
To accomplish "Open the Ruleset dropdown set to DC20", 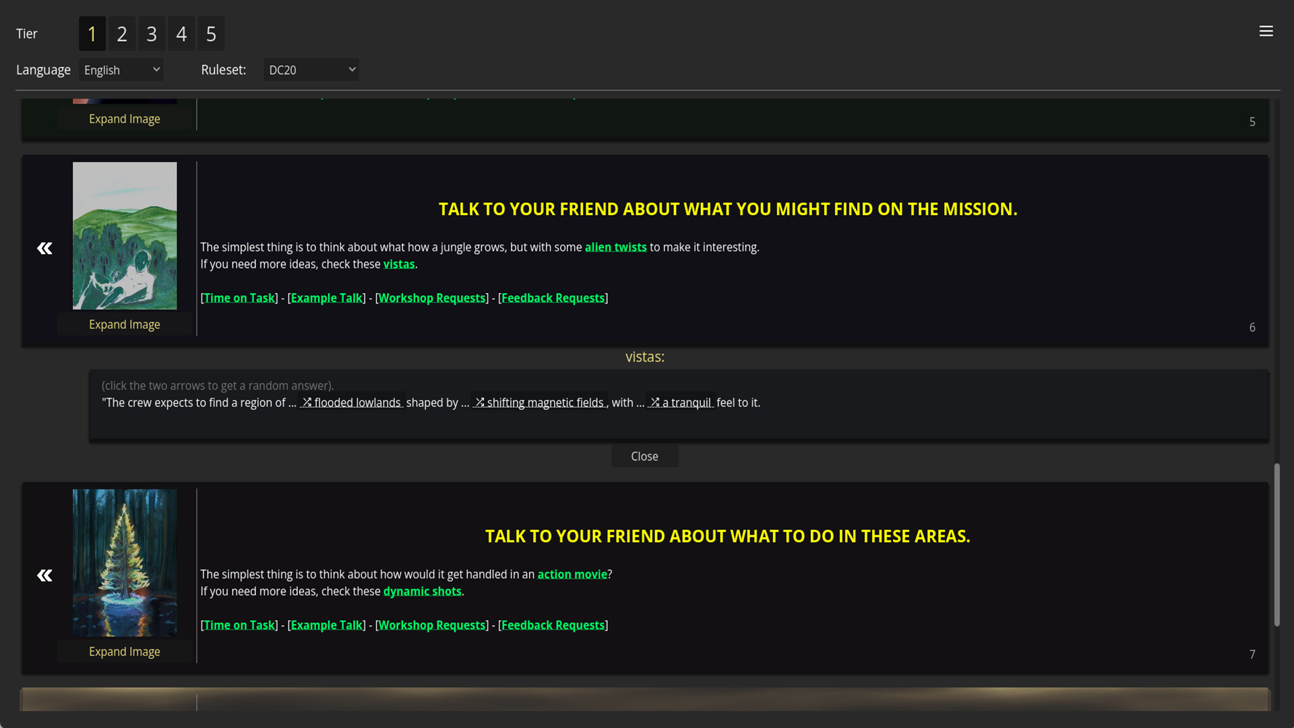I will 311,69.
